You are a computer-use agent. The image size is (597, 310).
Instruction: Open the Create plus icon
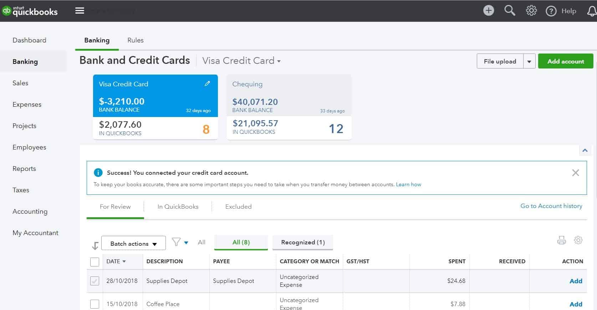pos(489,11)
